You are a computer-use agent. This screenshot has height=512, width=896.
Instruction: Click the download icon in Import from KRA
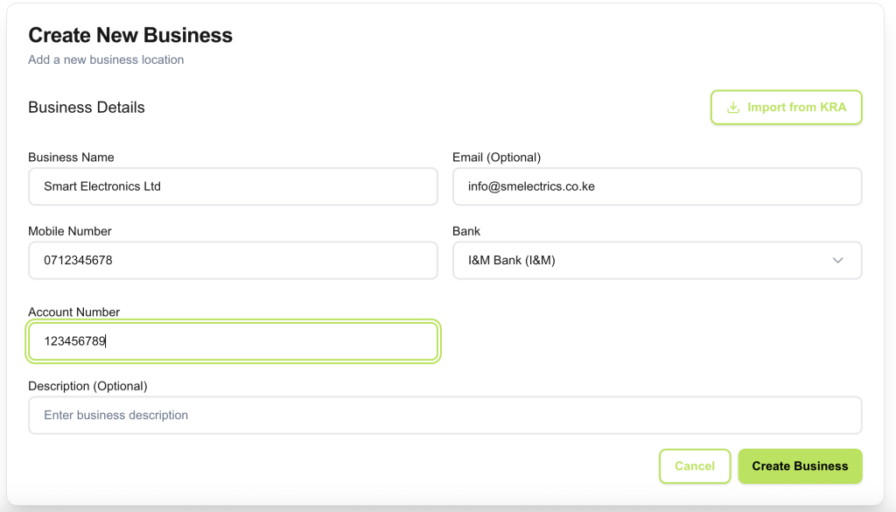point(733,108)
